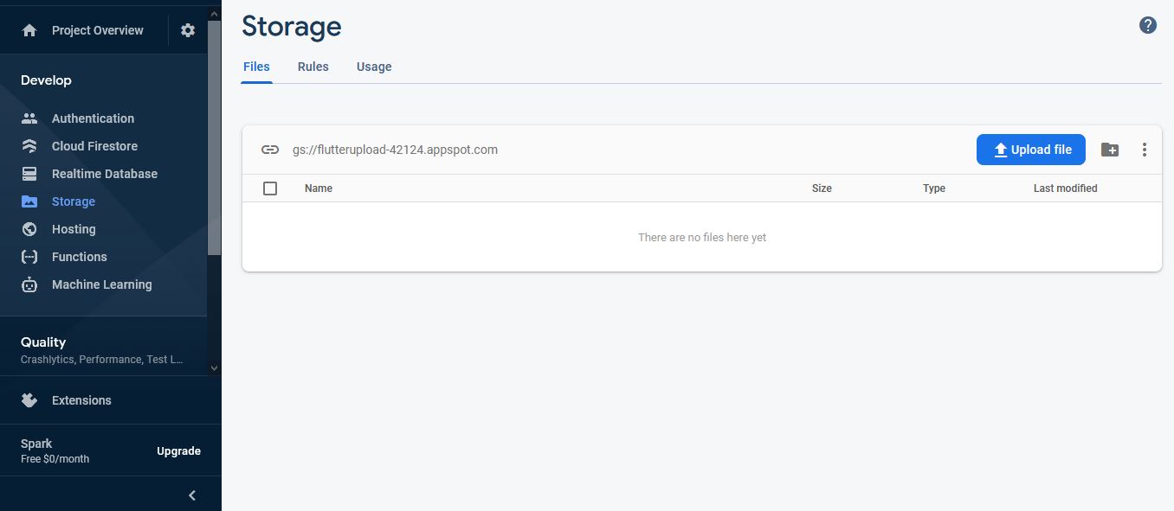Sort files by the Size column
This screenshot has width=1174, height=511.
(822, 188)
